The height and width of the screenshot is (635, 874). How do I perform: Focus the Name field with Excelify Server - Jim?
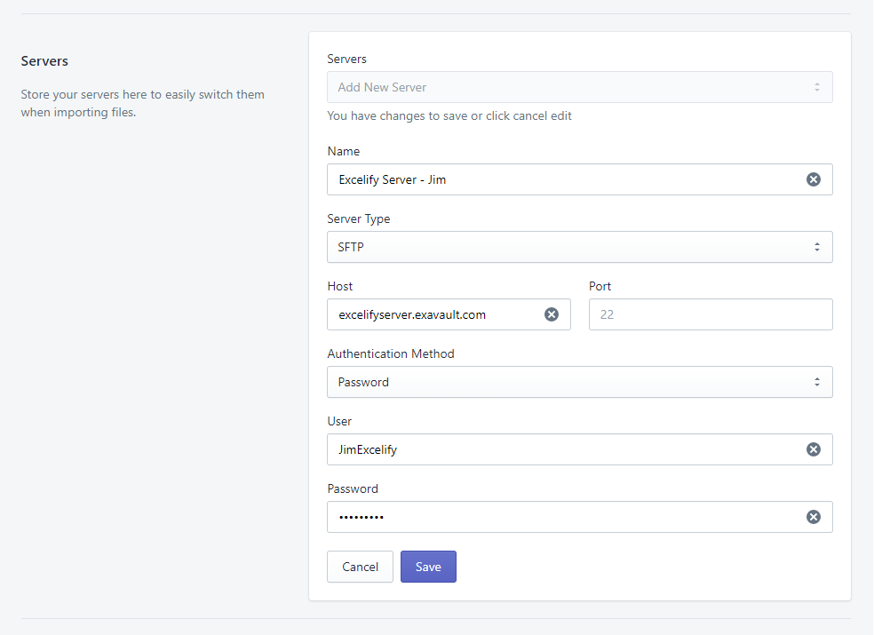pos(560,179)
